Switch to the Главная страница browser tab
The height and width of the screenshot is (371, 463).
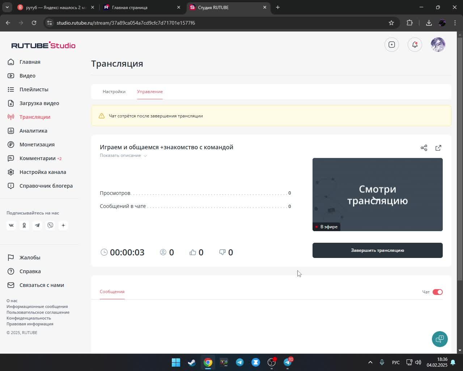(141, 7)
